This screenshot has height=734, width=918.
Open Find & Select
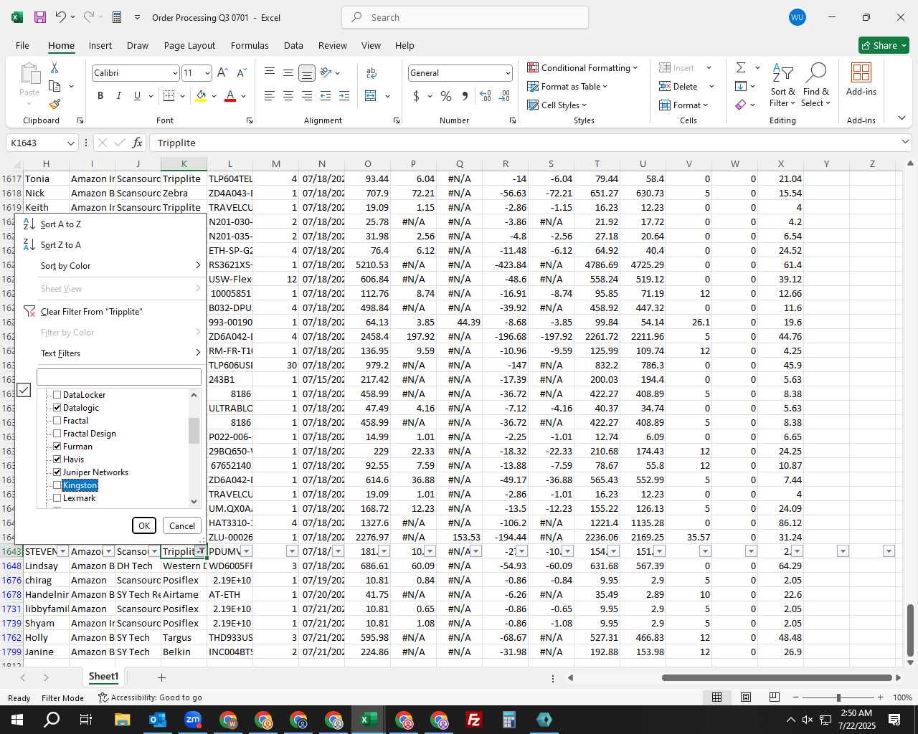tap(816, 85)
